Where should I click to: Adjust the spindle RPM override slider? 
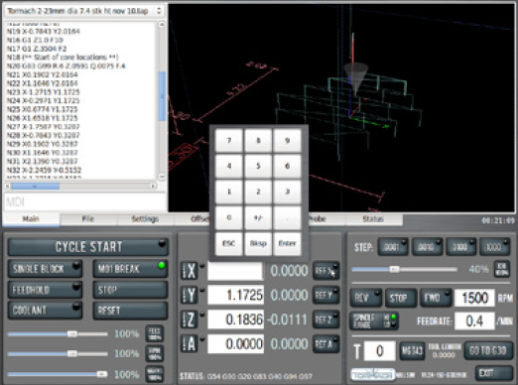58,354
